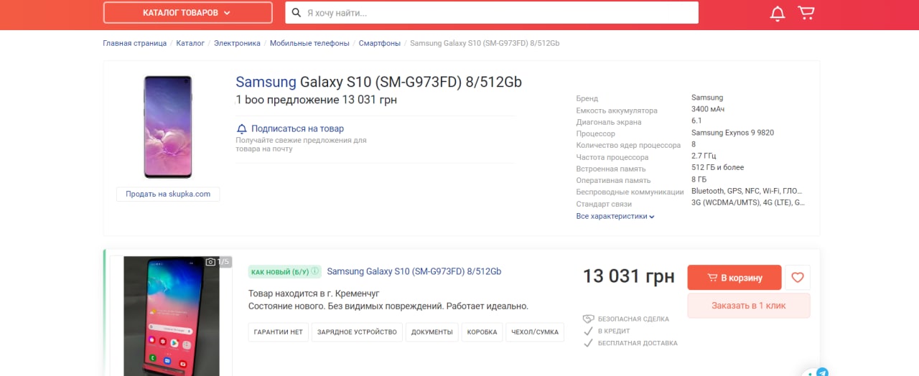Viewport: 919px width, 376px height.
Task: Click the 13 031 грн listing price
Action: [x=628, y=276]
